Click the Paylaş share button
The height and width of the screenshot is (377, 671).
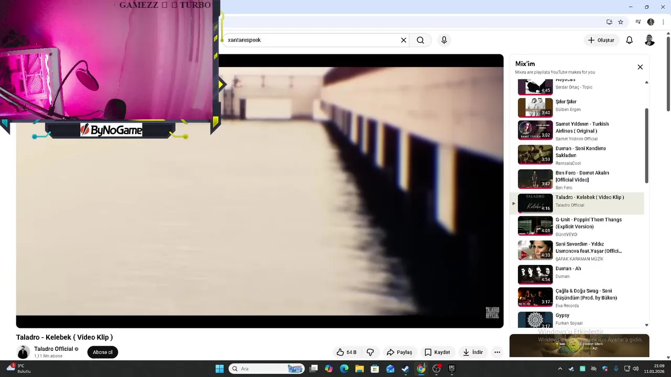399,352
